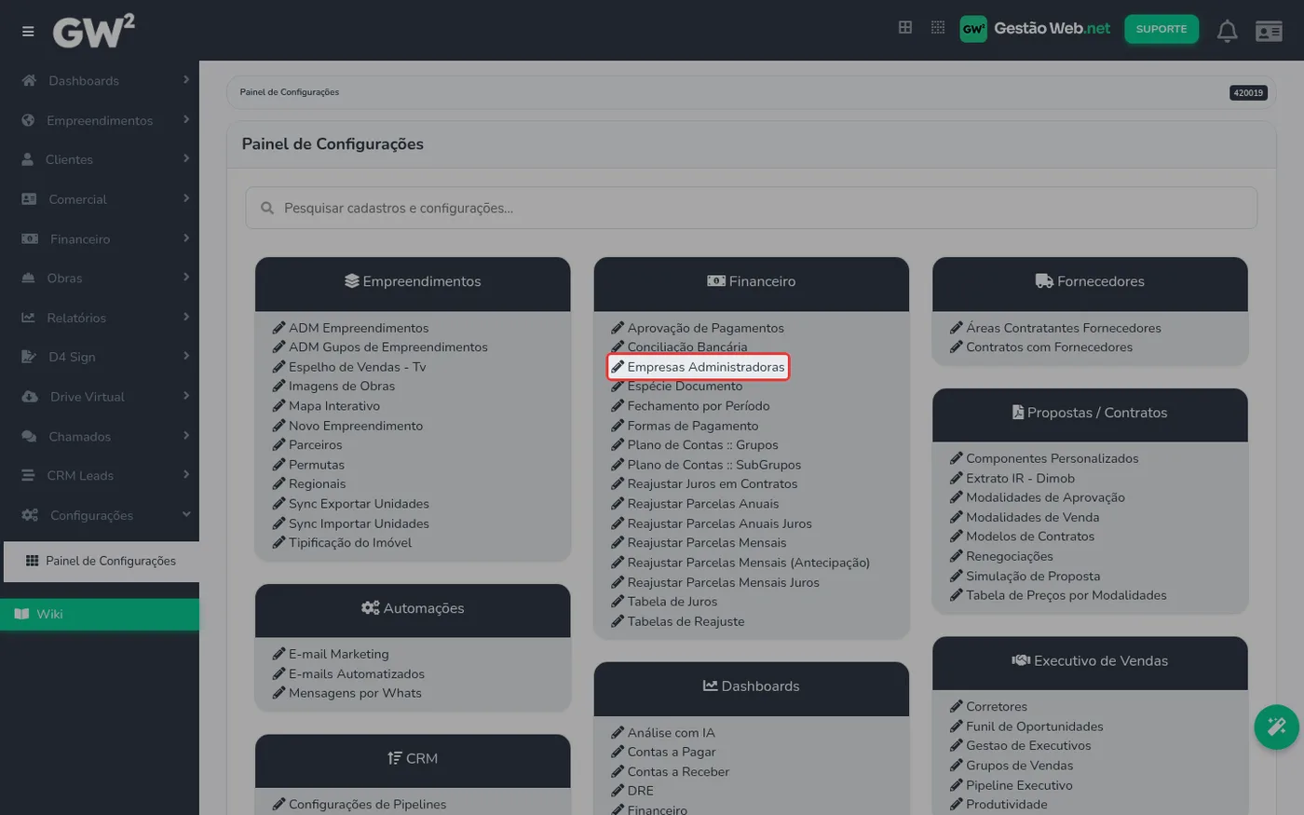Viewport: 1304px width, 815px height.
Task: Click the Relatórios chart icon in sidebar
Action: [28, 318]
